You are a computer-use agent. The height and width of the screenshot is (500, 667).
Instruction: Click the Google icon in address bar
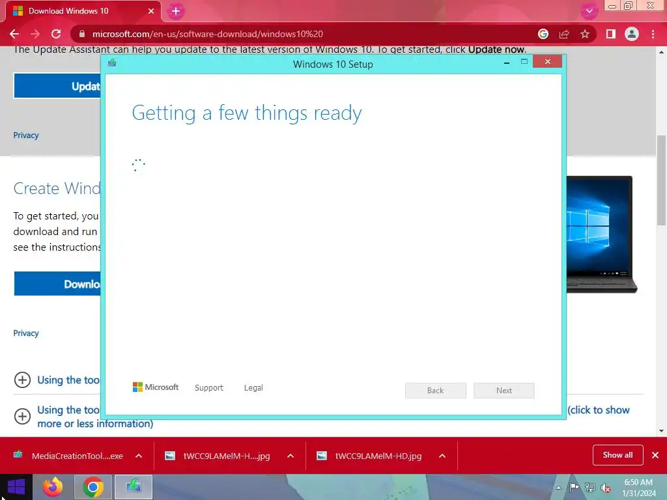pyautogui.click(x=543, y=34)
